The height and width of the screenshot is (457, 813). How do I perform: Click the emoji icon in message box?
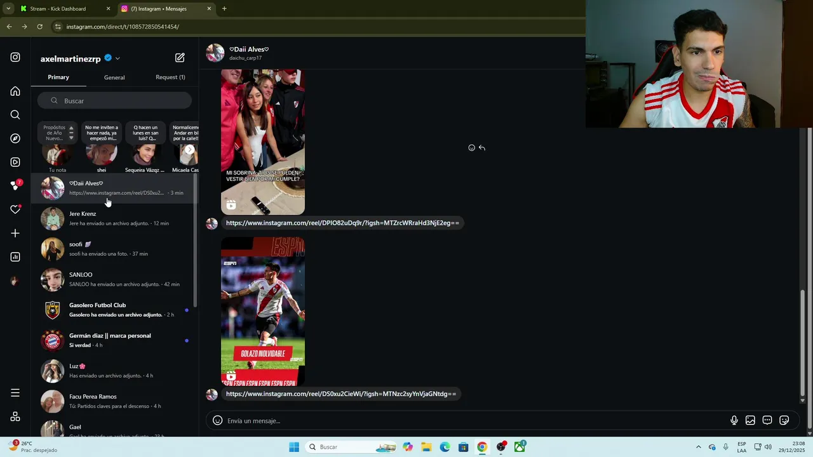[x=217, y=420]
